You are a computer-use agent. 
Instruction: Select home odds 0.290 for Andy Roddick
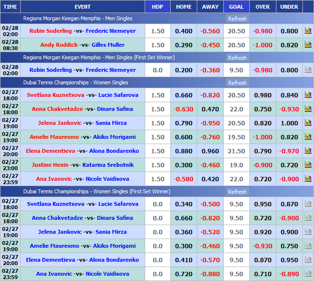183,45
